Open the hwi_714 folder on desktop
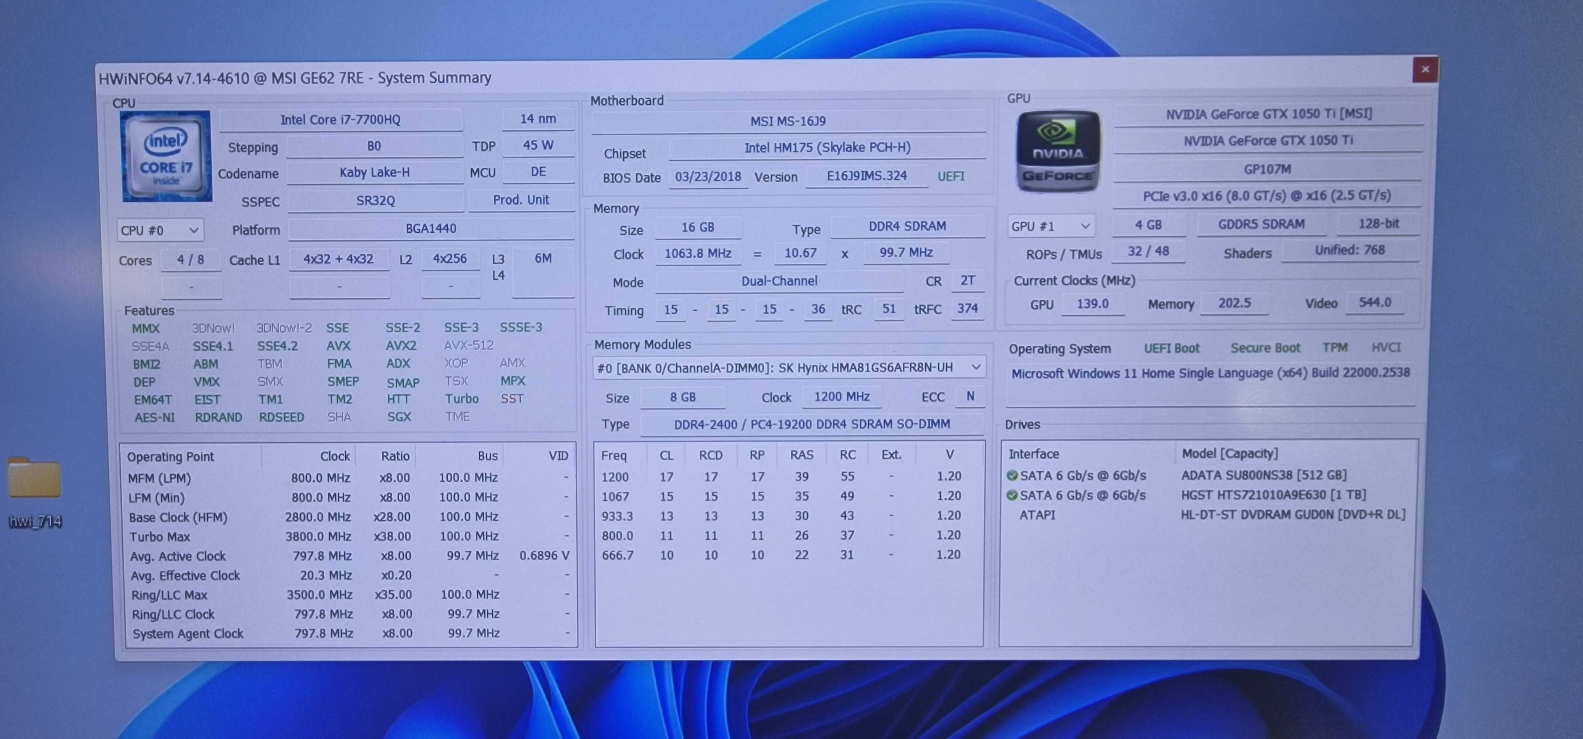The width and height of the screenshot is (1583, 739). tap(34, 493)
